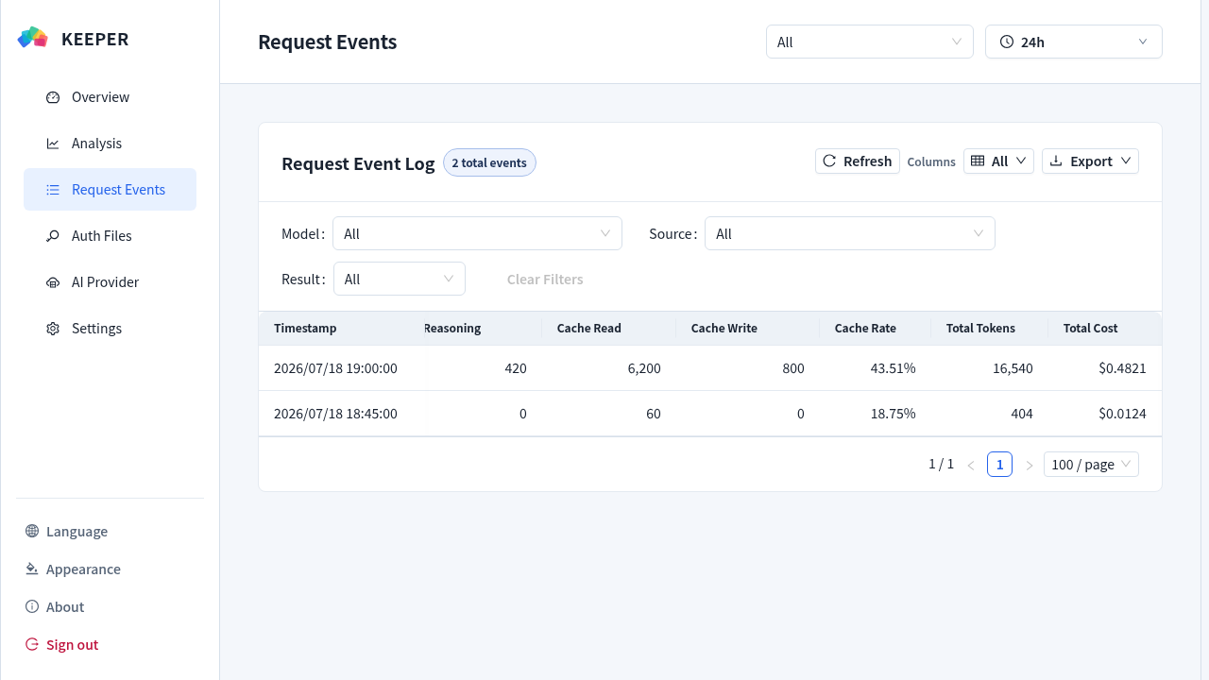Open the Export dropdown menu

(1090, 161)
